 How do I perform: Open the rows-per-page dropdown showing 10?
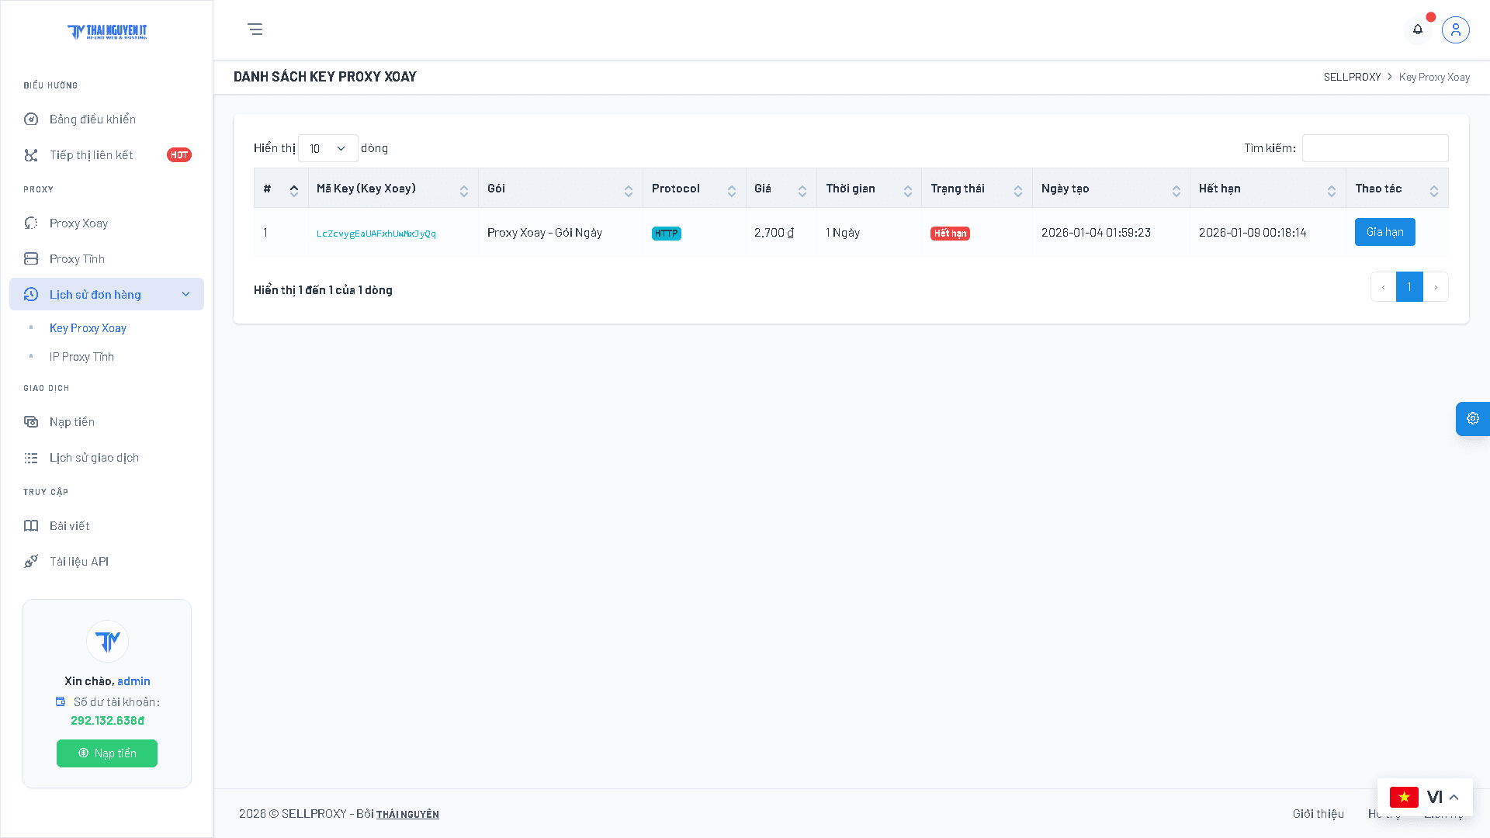(x=328, y=148)
